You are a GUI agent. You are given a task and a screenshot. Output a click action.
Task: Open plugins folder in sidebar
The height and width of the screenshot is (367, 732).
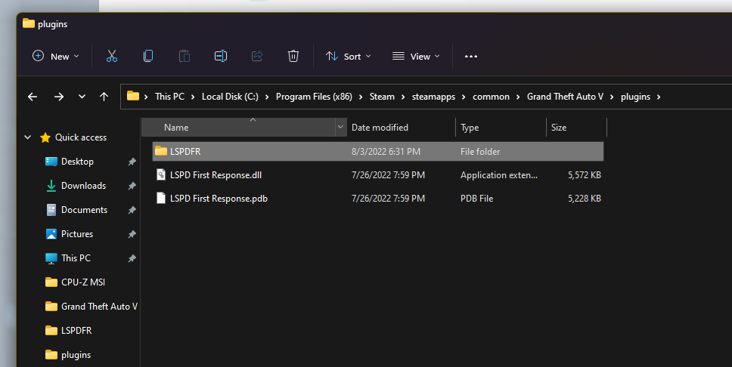[76, 355]
